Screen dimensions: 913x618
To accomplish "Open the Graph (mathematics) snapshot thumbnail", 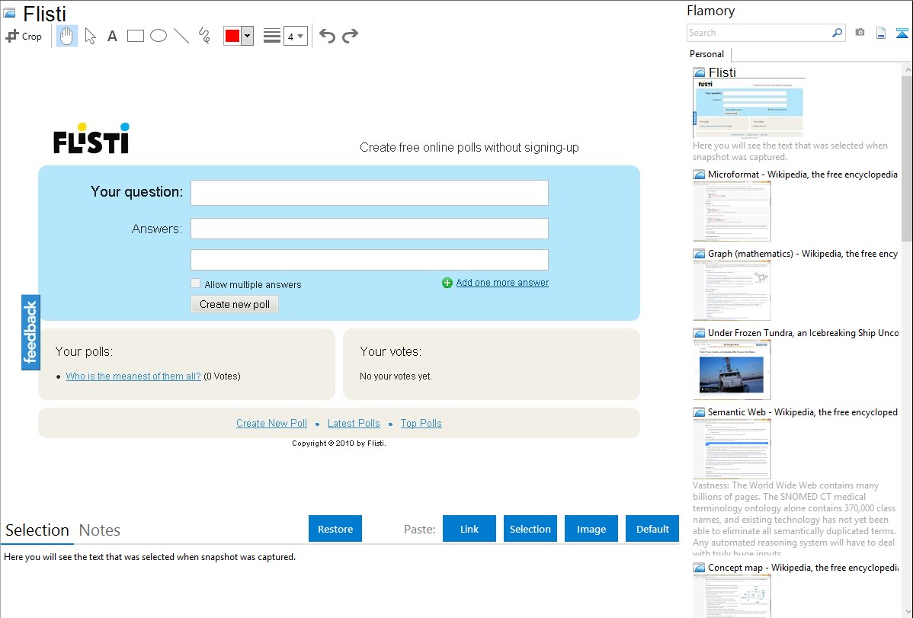I will (732, 290).
